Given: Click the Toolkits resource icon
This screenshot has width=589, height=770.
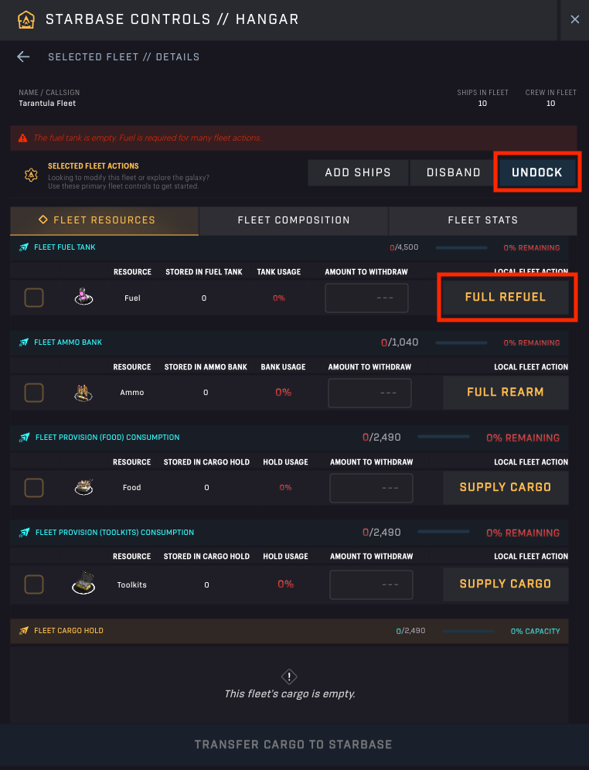Looking at the screenshot, I should [83, 584].
